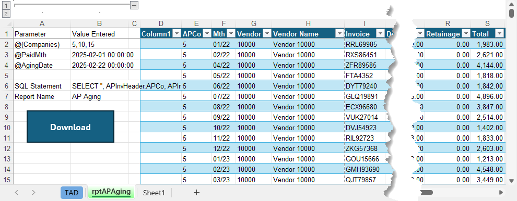This screenshot has height=201, width=517.
Task: Open the Column1 filter dropdown
Action: (177, 33)
